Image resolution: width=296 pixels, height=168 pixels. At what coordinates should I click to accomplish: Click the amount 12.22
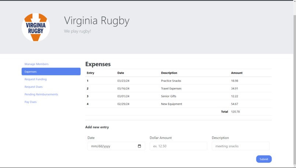pyautogui.click(x=234, y=96)
